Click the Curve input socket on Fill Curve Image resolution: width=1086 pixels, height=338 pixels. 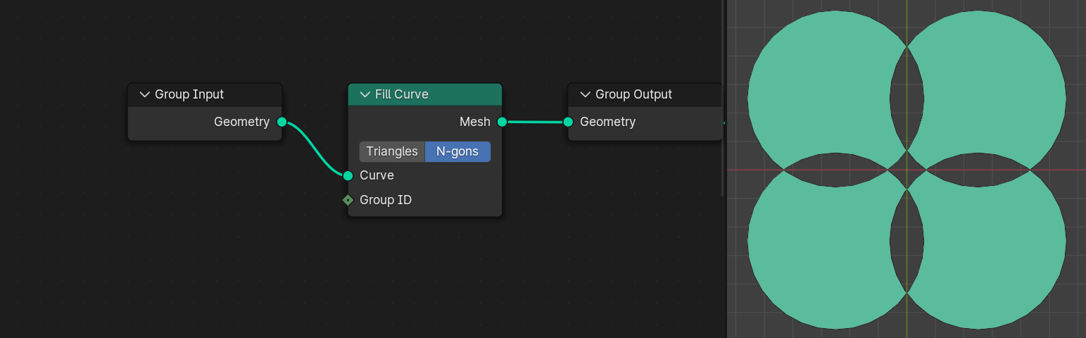tap(348, 175)
